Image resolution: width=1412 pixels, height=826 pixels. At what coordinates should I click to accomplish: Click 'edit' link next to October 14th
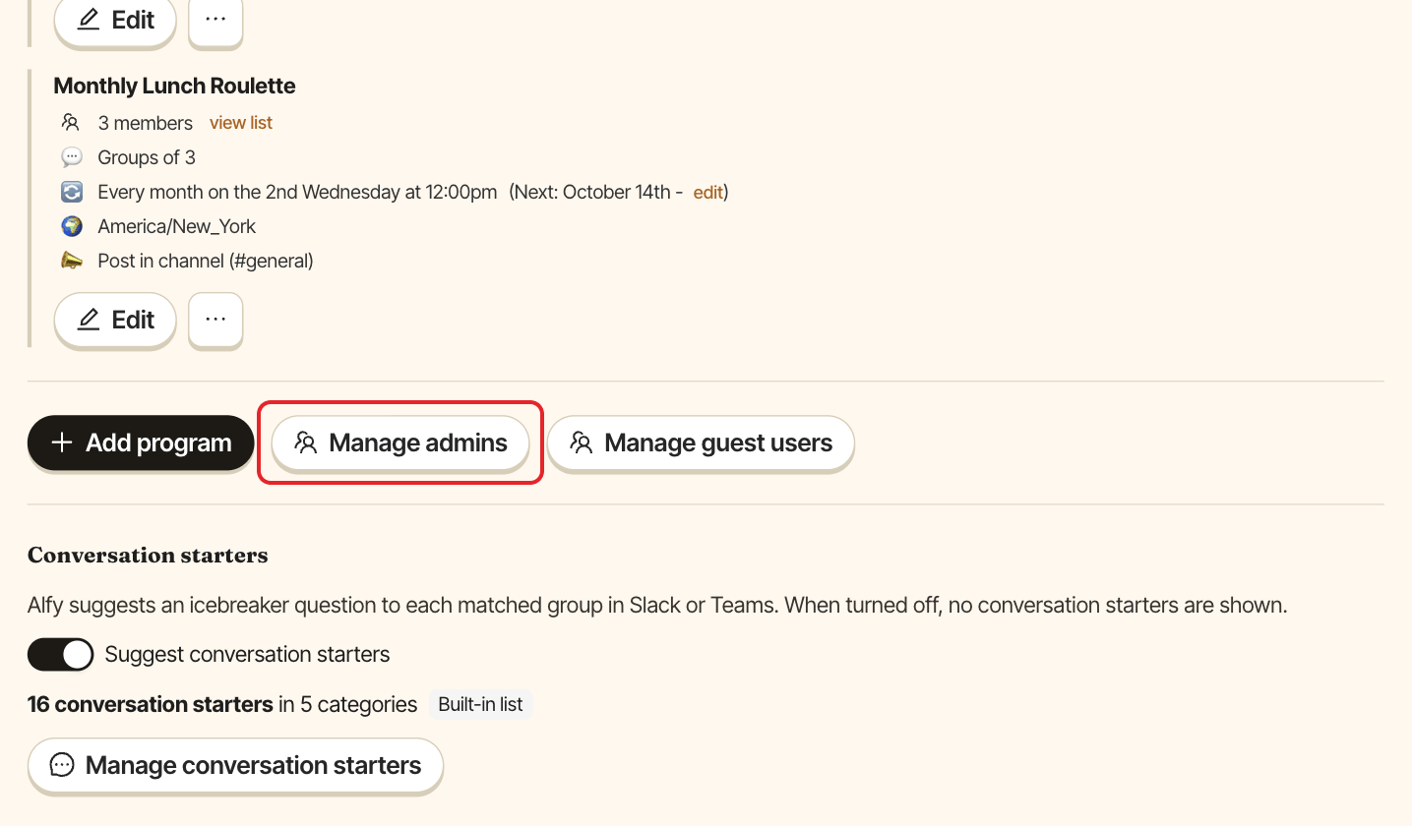coord(708,192)
